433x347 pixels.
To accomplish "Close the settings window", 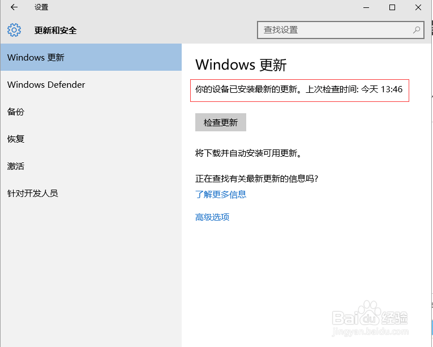I will tap(418, 7).
